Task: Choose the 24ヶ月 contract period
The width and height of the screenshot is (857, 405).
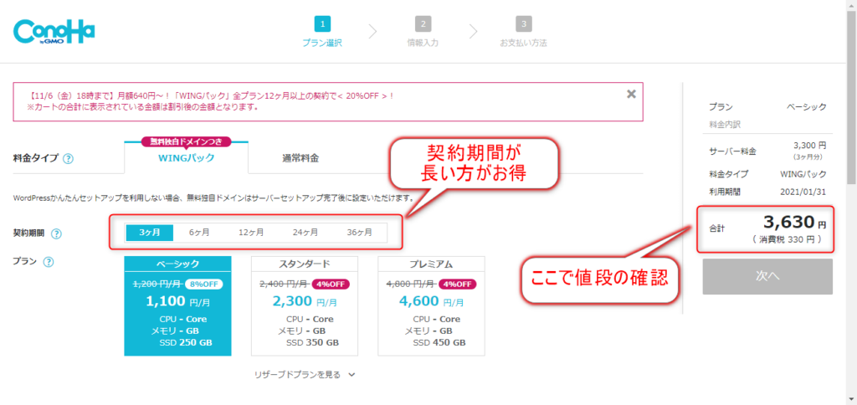Action: pyautogui.click(x=305, y=233)
